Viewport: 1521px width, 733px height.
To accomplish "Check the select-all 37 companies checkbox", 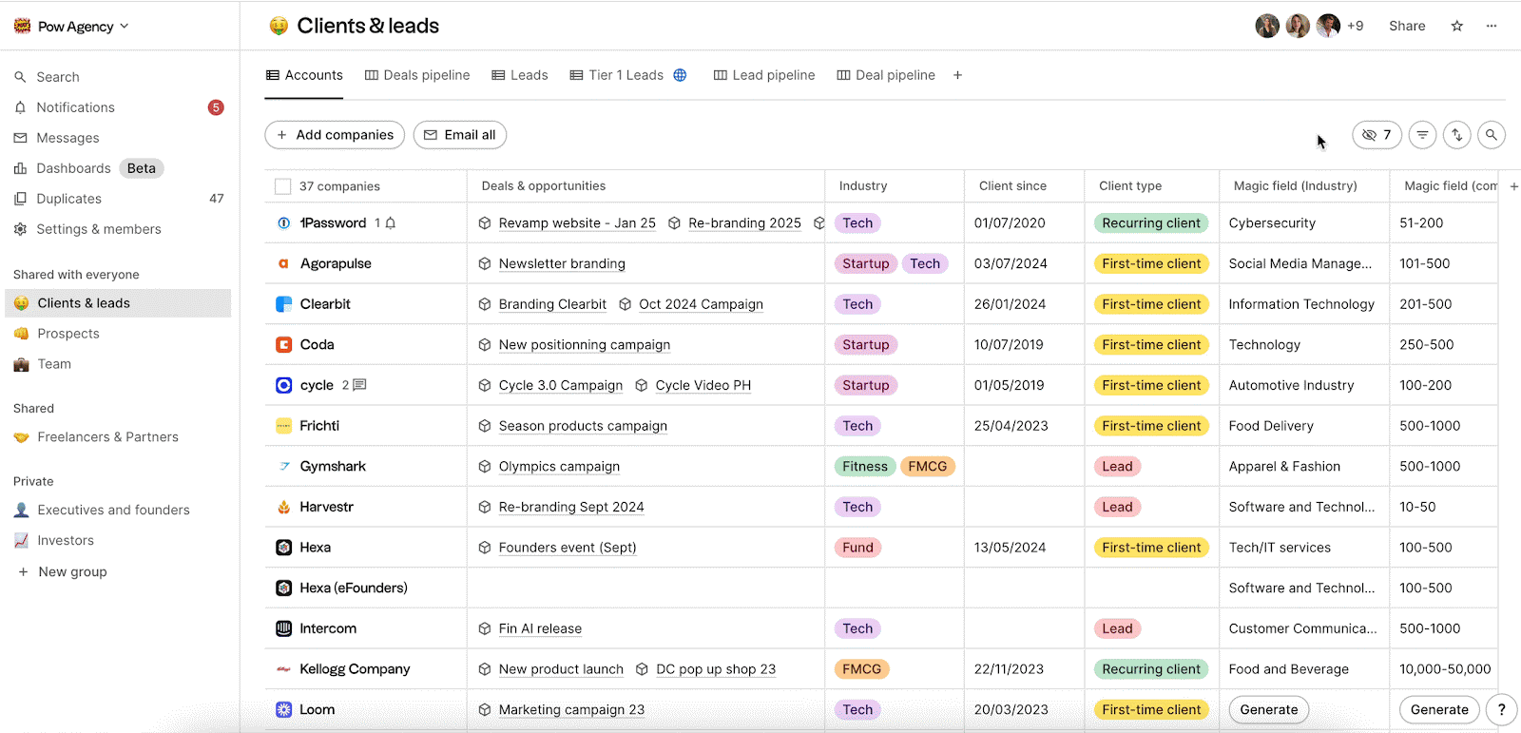I will point(282,186).
